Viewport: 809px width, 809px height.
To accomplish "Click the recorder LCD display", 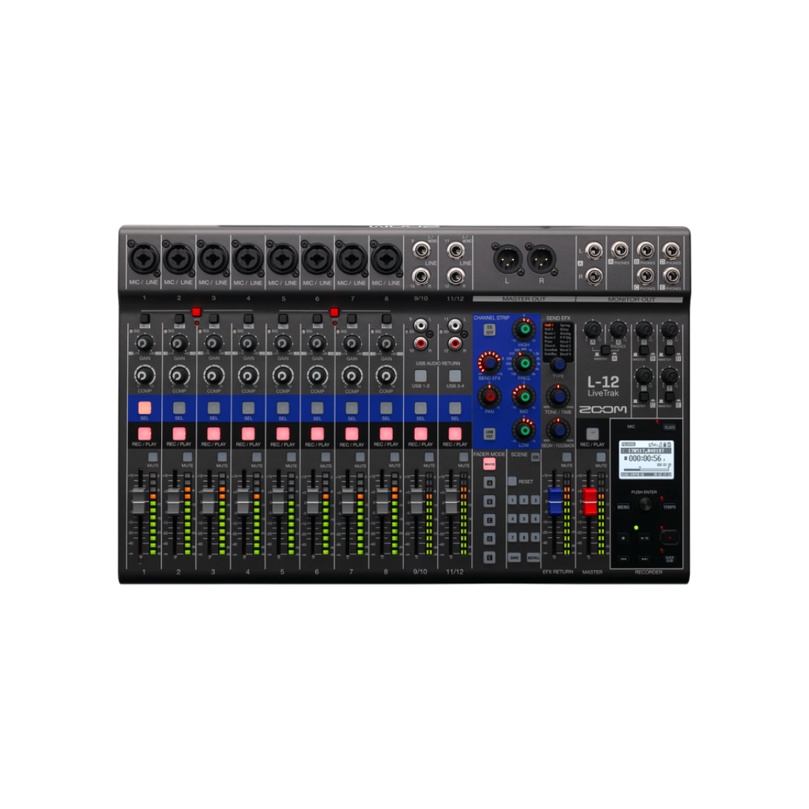I will pyautogui.click(x=646, y=458).
